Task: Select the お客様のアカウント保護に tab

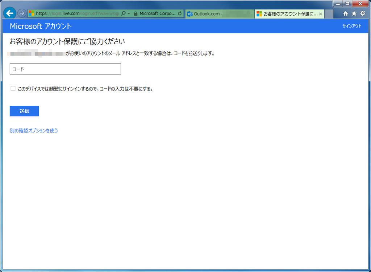Action: [x=289, y=14]
